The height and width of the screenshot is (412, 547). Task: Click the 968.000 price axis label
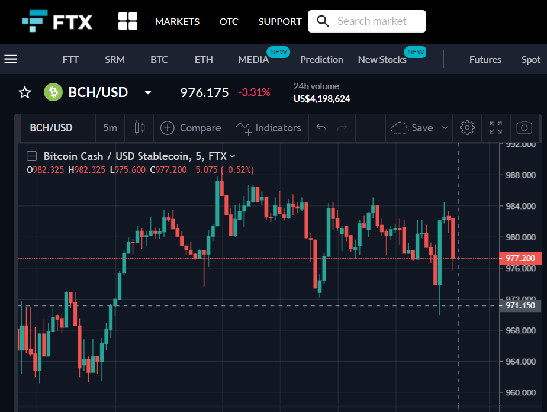(x=520, y=330)
